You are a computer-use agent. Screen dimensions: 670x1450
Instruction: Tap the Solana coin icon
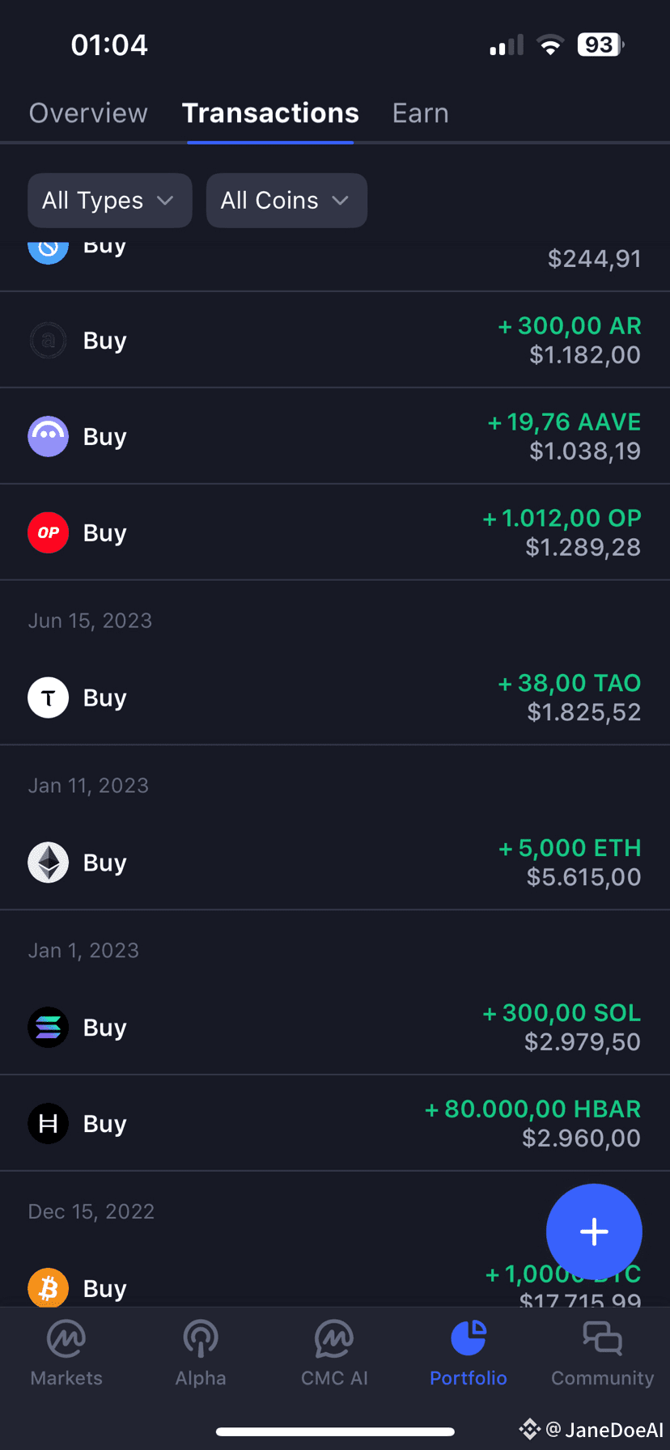(49, 1028)
